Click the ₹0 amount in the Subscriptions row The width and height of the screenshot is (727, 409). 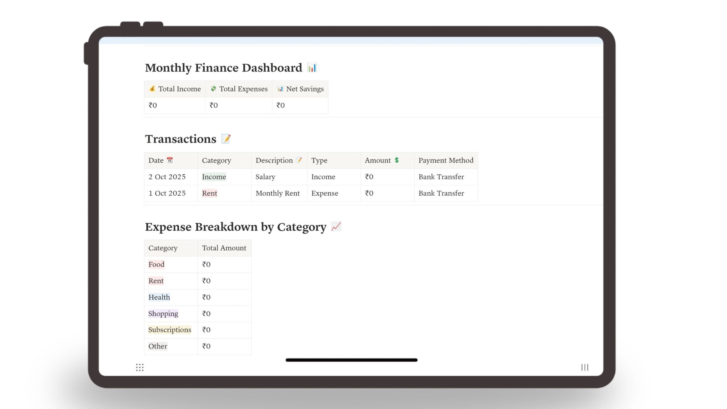pos(206,329)
